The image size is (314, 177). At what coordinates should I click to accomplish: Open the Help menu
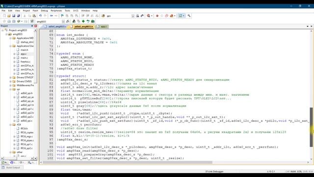pyautogui.click(x=95, y=11)
